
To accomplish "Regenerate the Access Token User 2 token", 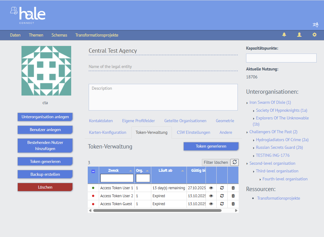I will 222,196.
